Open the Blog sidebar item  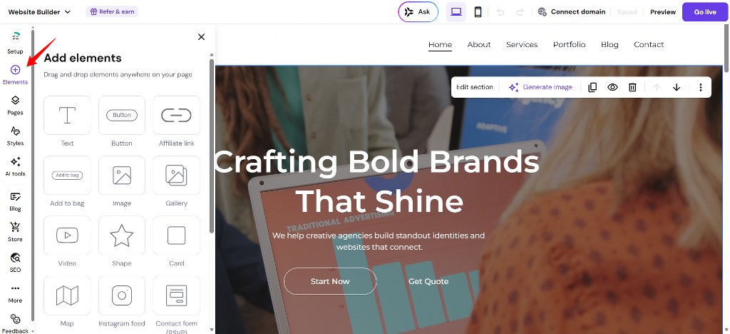[15, 202]
